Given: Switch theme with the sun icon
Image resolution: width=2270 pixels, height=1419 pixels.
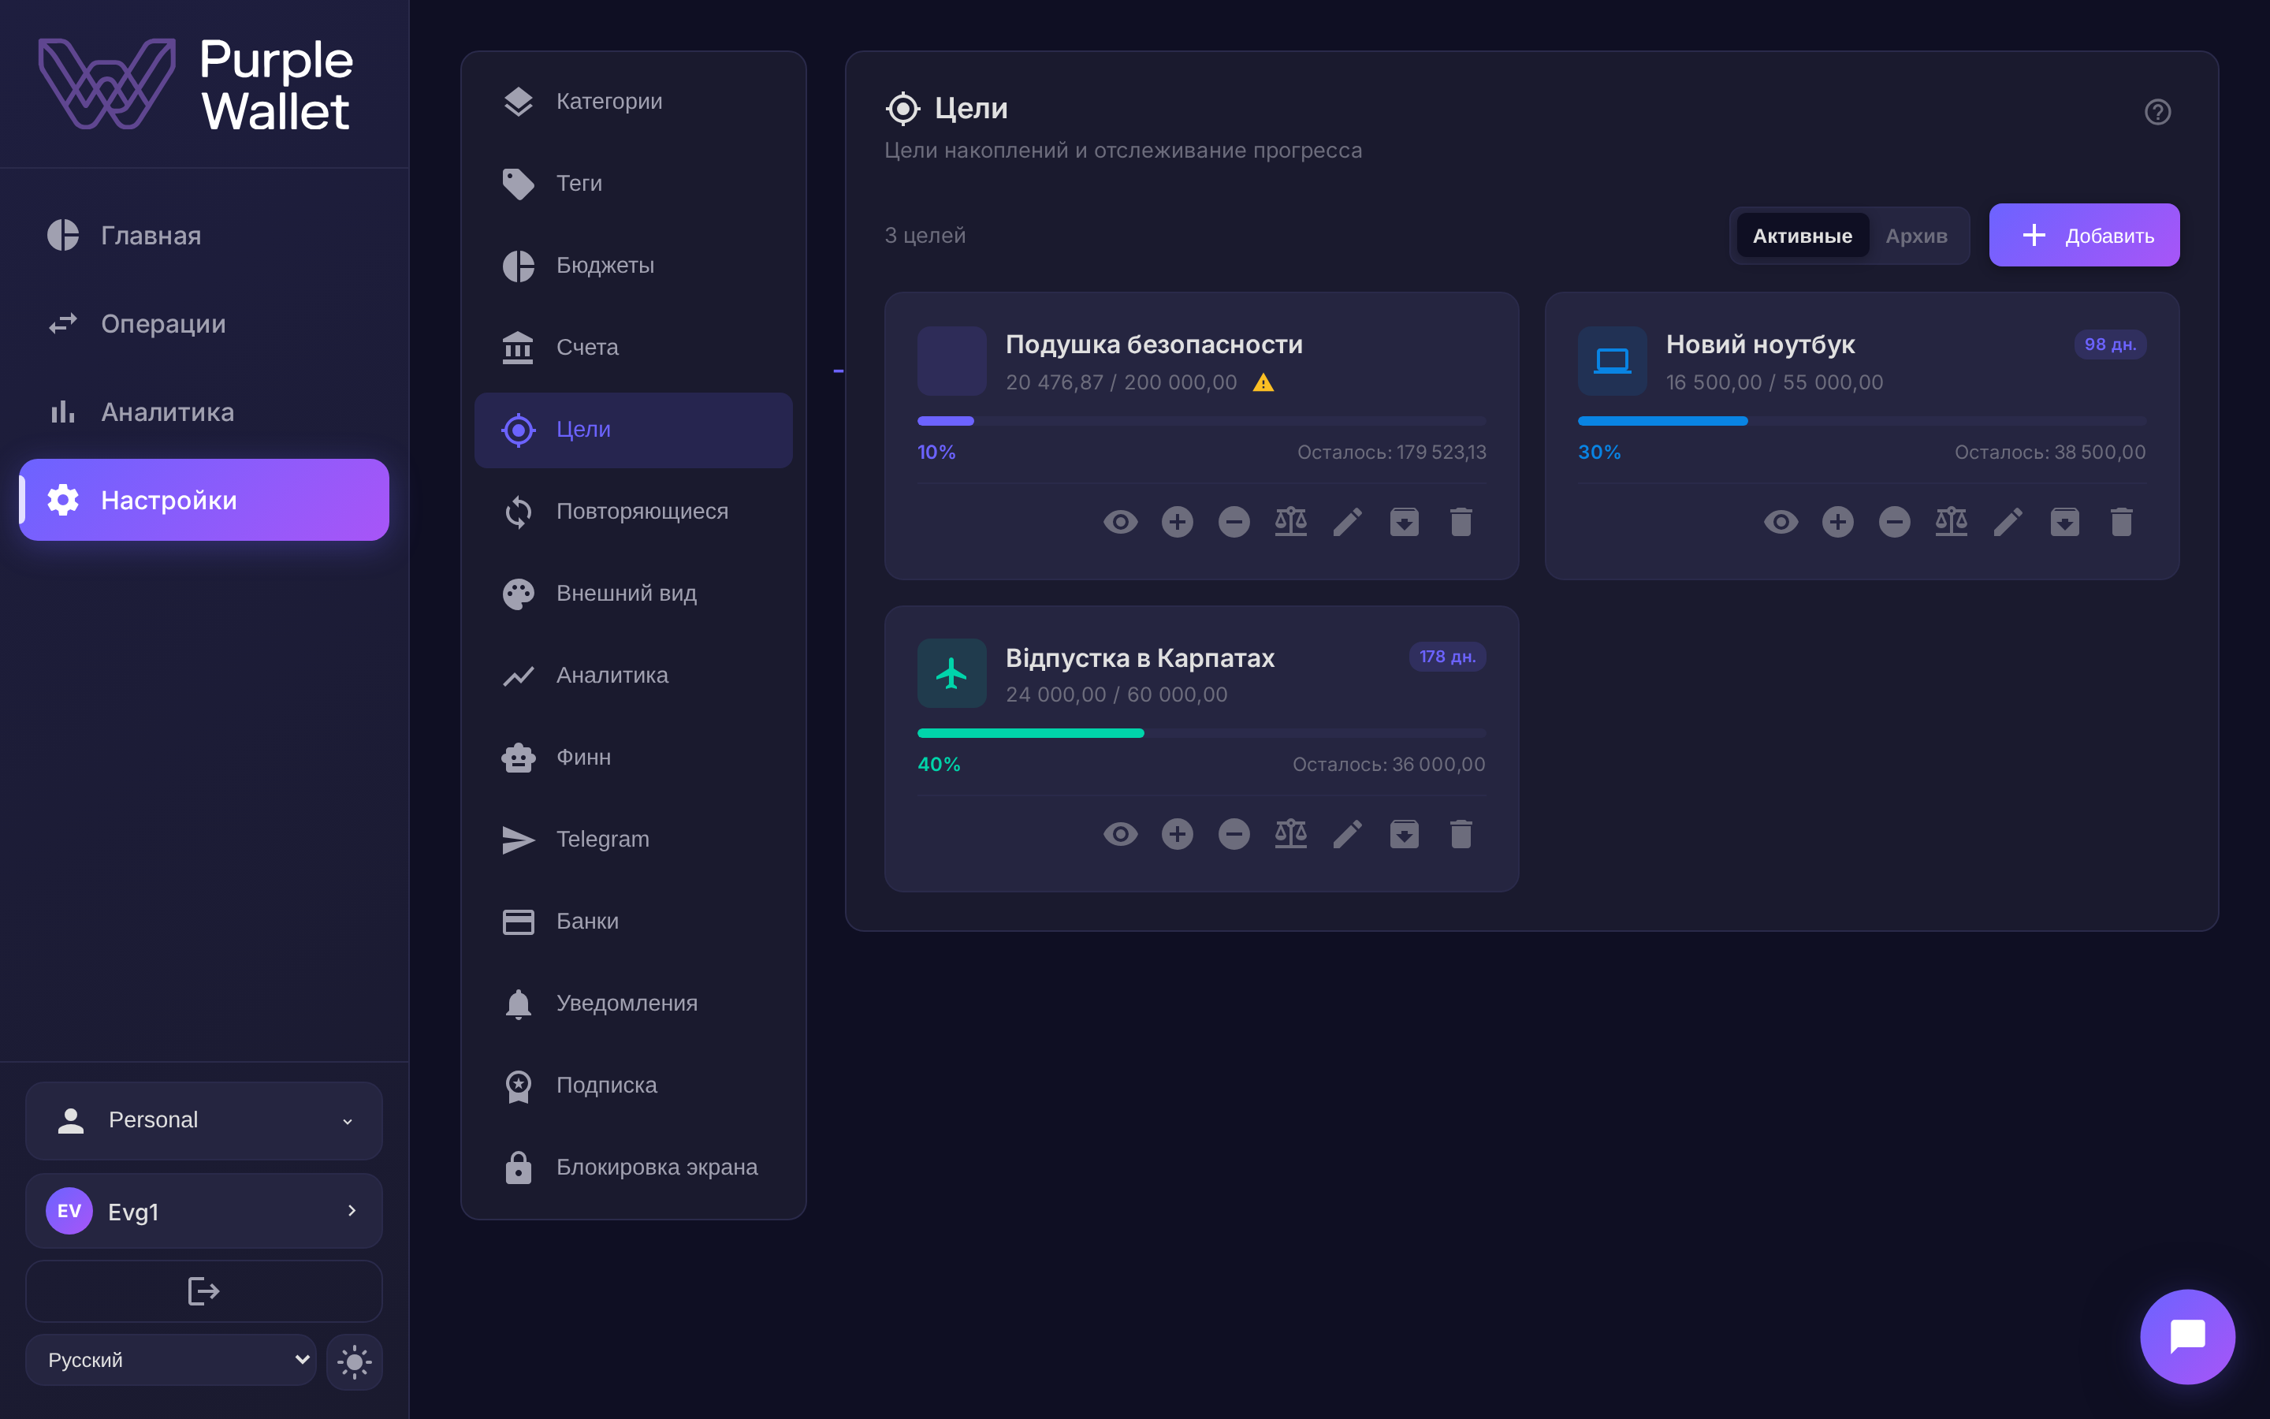Looking at the screenshot, I should 355,1361.
